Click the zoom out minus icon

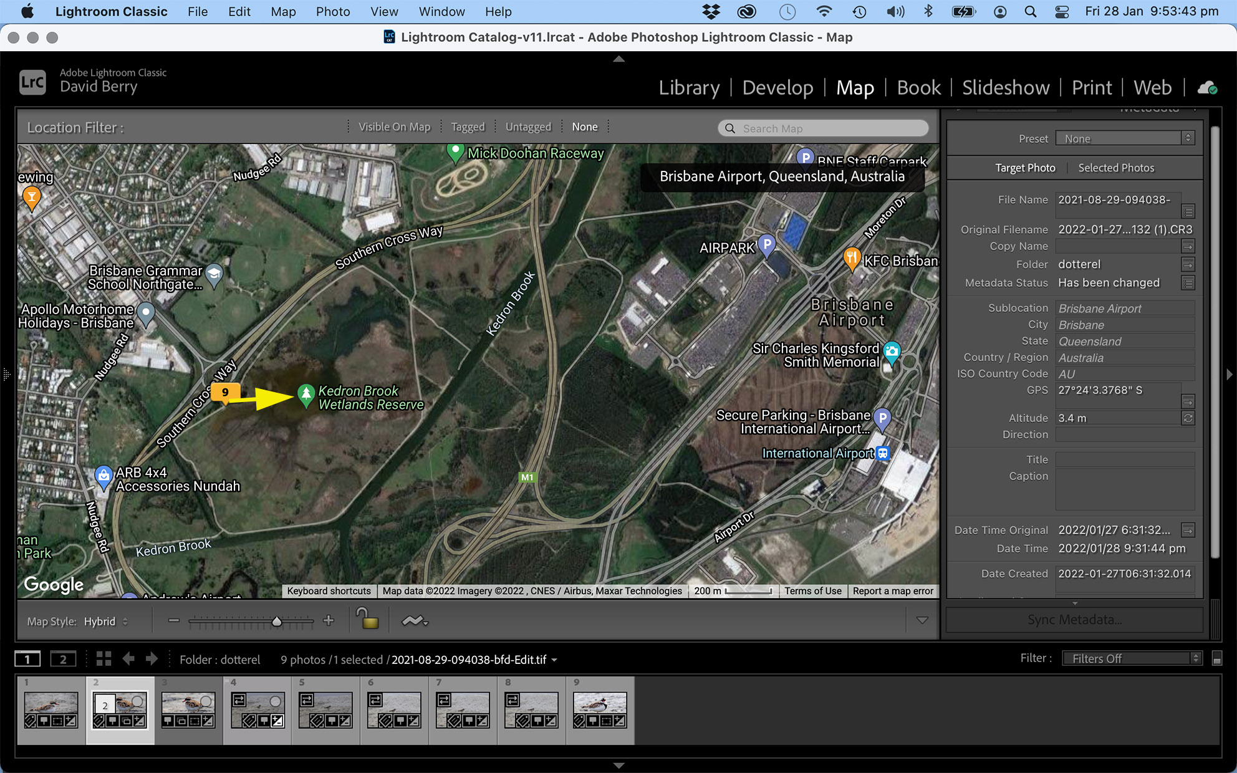[174, 620]
